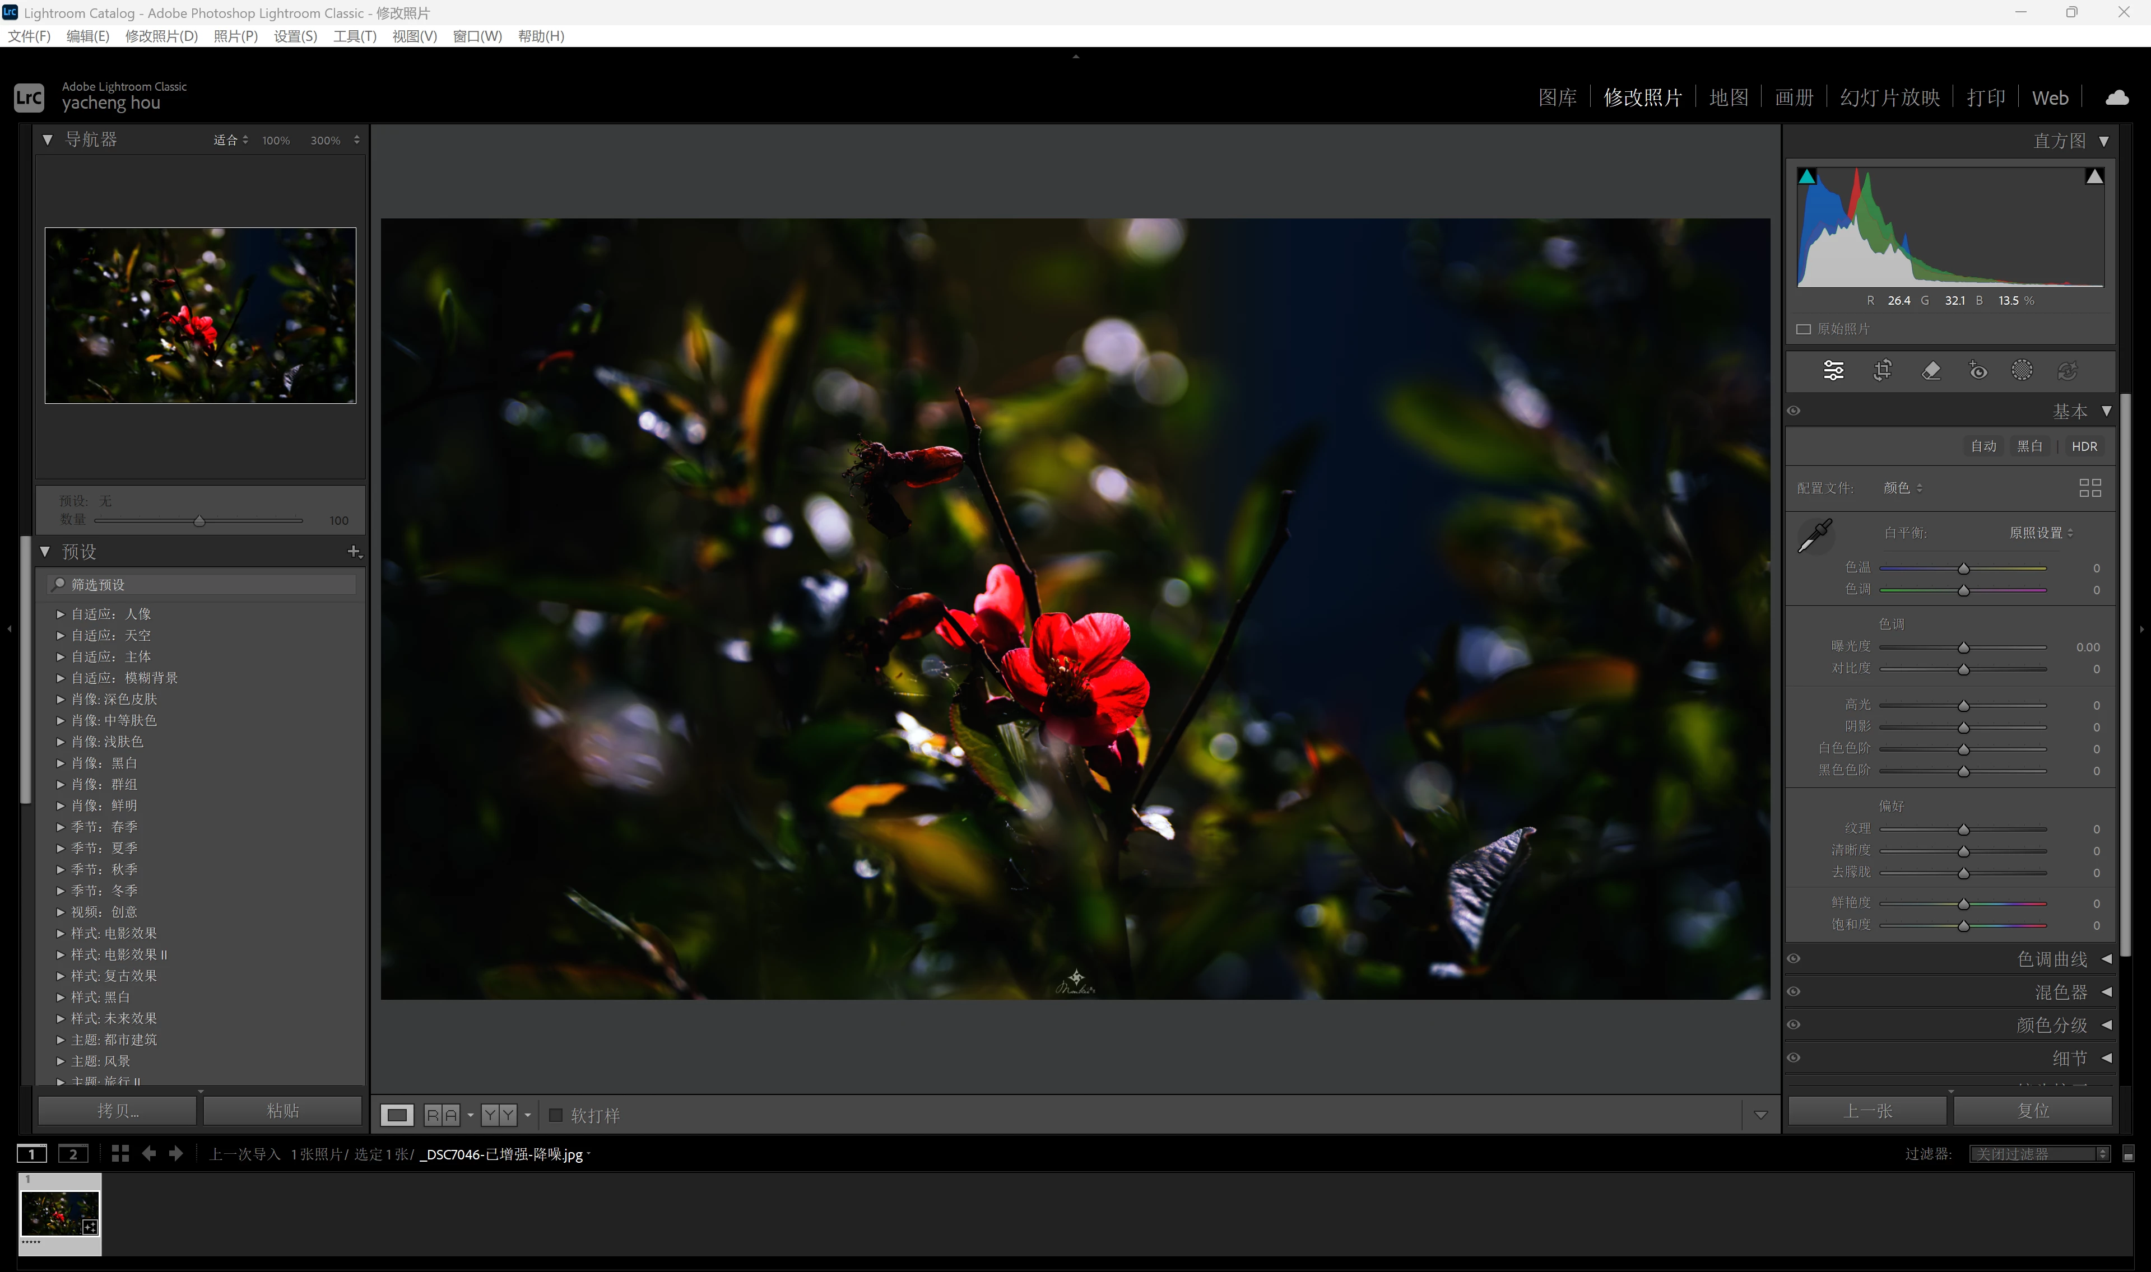Screen dimensions: 2151x1272
Task: Pick the white balance eyedropper tool
Action: [1815, 535]
